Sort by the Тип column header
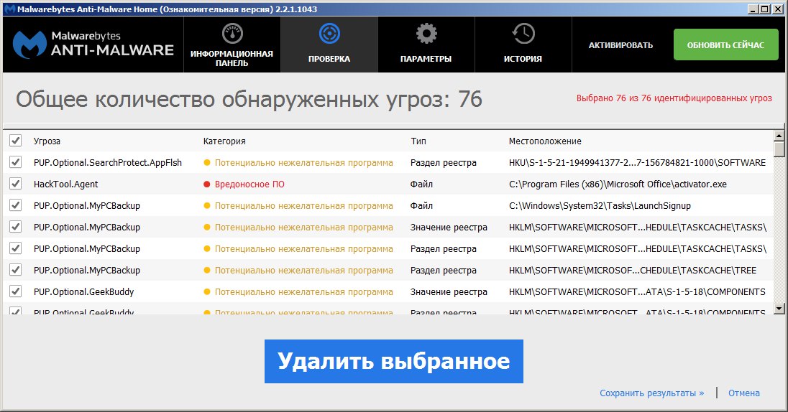Viewport: 788px width, 412px height. [418, 141]
